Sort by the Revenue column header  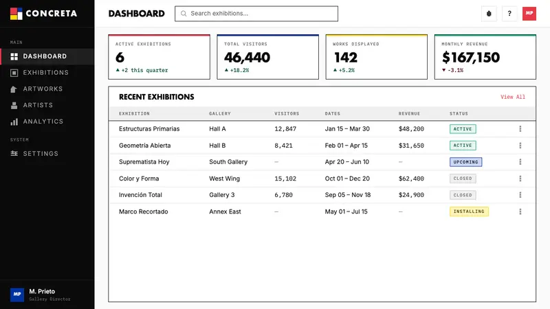409,113
